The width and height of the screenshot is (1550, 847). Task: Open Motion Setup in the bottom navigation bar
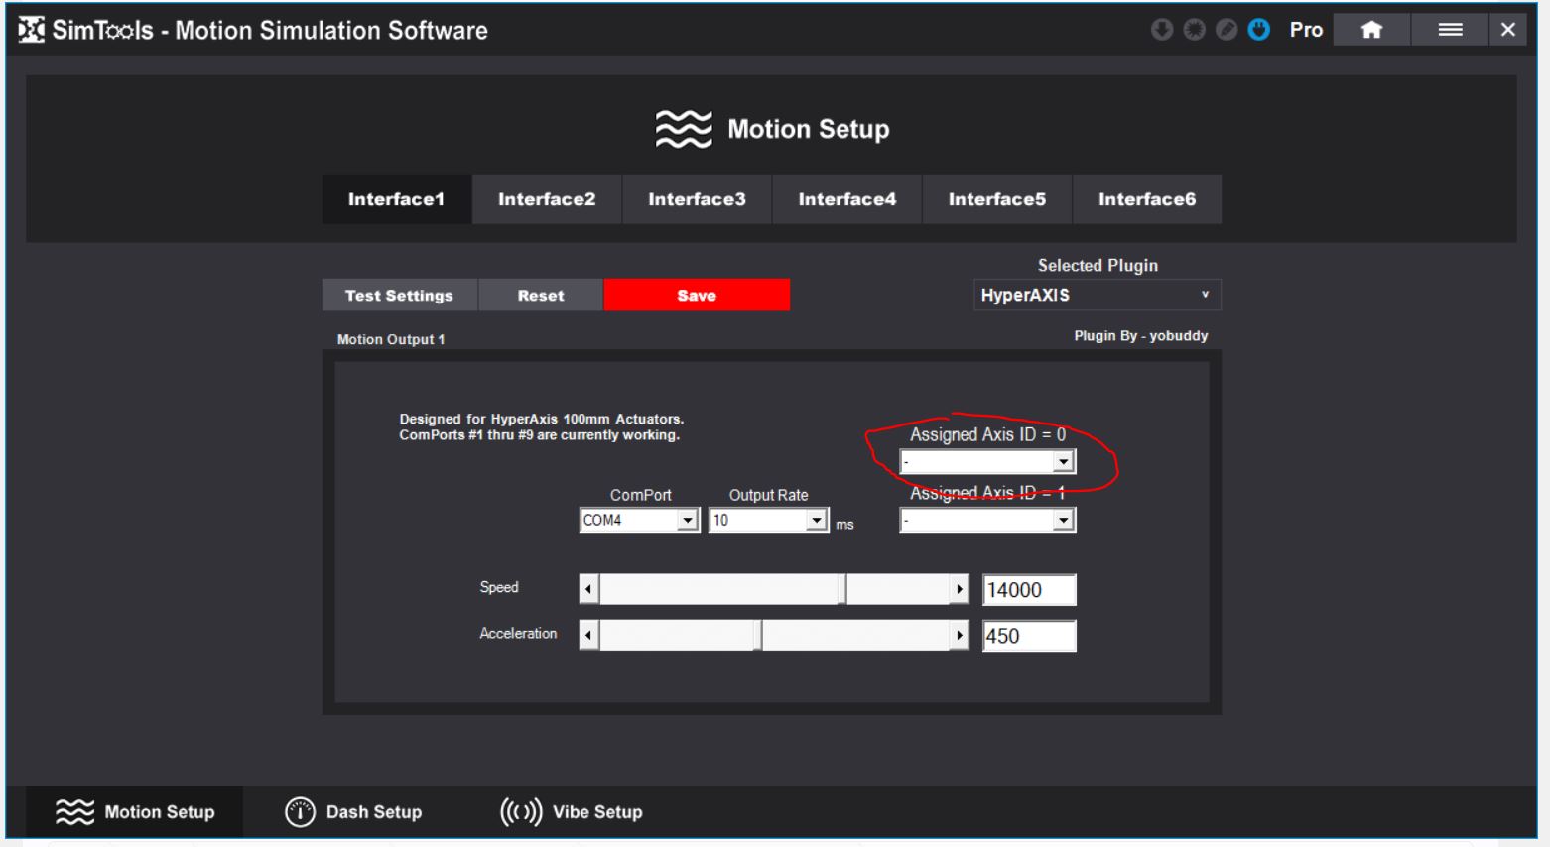point(135,812)
